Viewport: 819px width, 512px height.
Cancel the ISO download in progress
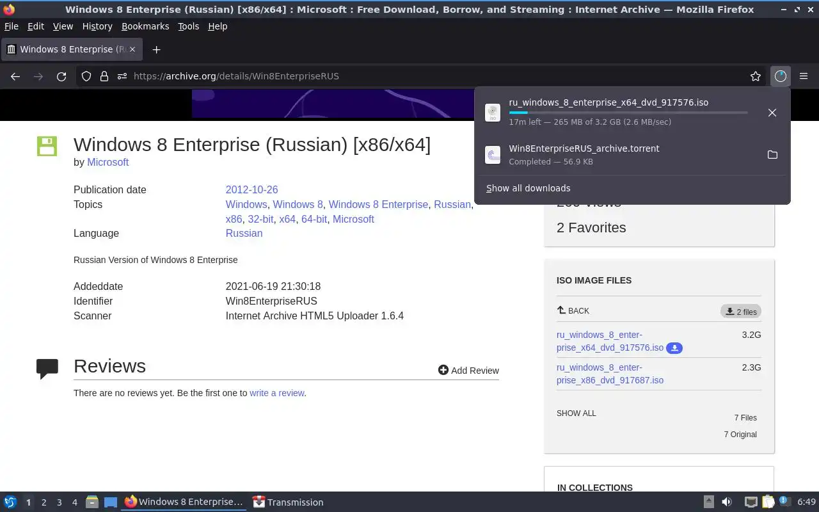(772, 113)
